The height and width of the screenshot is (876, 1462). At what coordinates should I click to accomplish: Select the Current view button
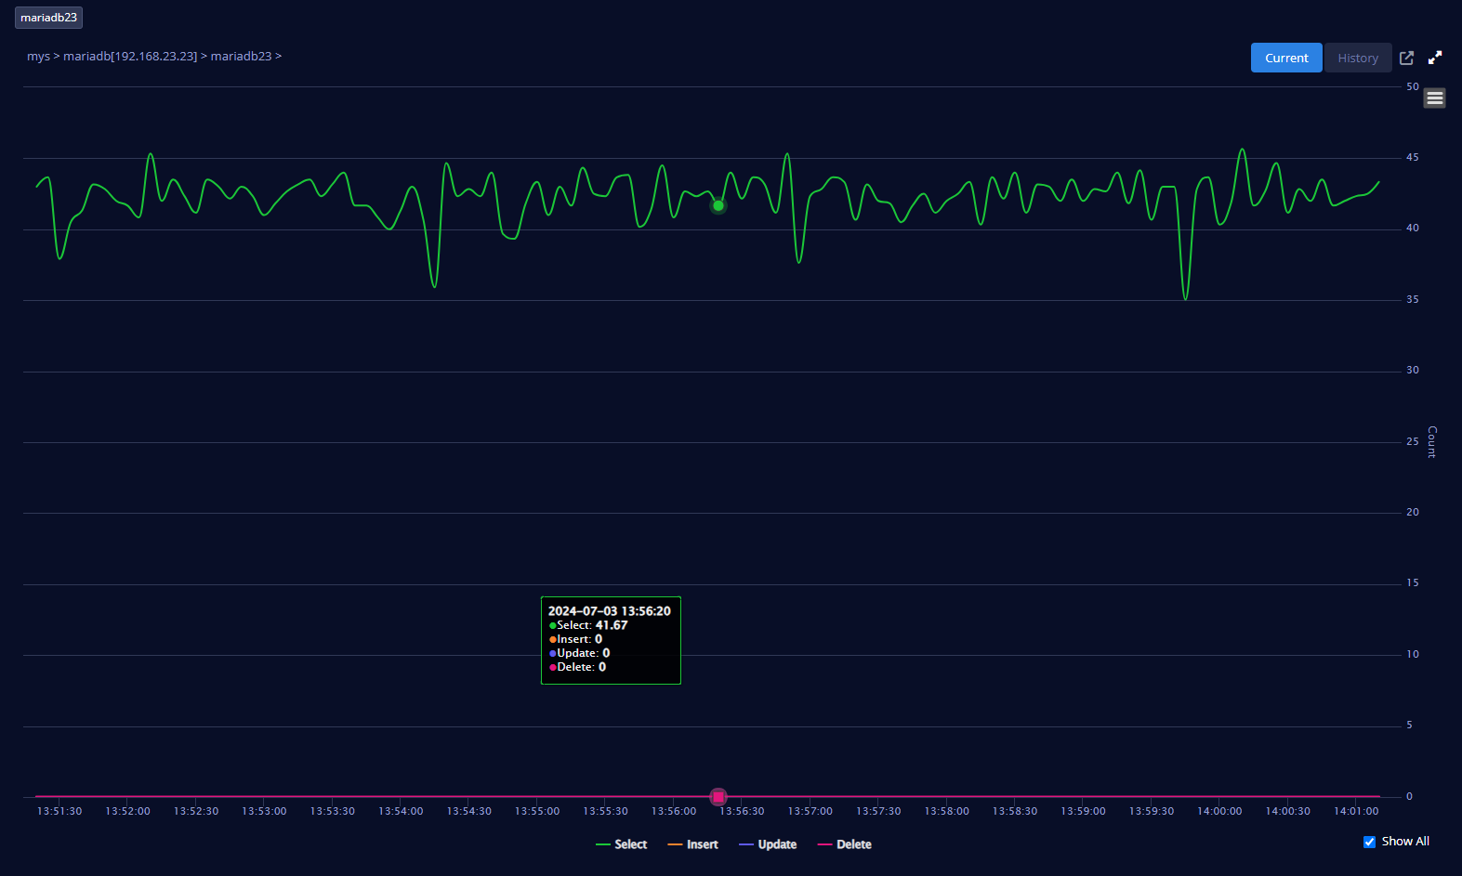point(1285,58)
